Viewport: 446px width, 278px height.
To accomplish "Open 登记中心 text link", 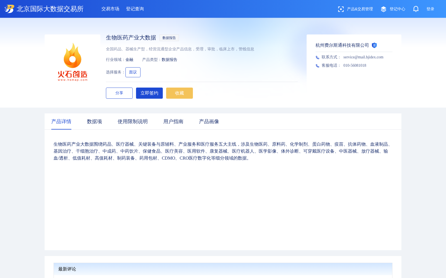I will (397, 9).
